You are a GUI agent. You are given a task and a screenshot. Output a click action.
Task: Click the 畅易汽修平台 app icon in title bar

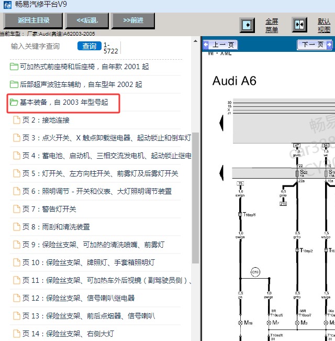click(x=7, y=5)
